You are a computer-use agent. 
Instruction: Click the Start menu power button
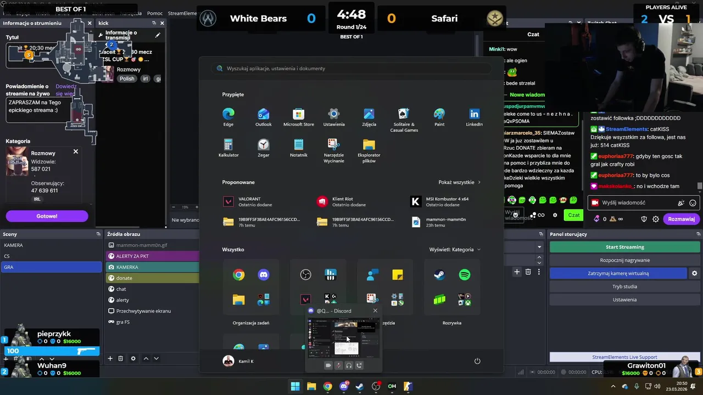coord(477,361)
